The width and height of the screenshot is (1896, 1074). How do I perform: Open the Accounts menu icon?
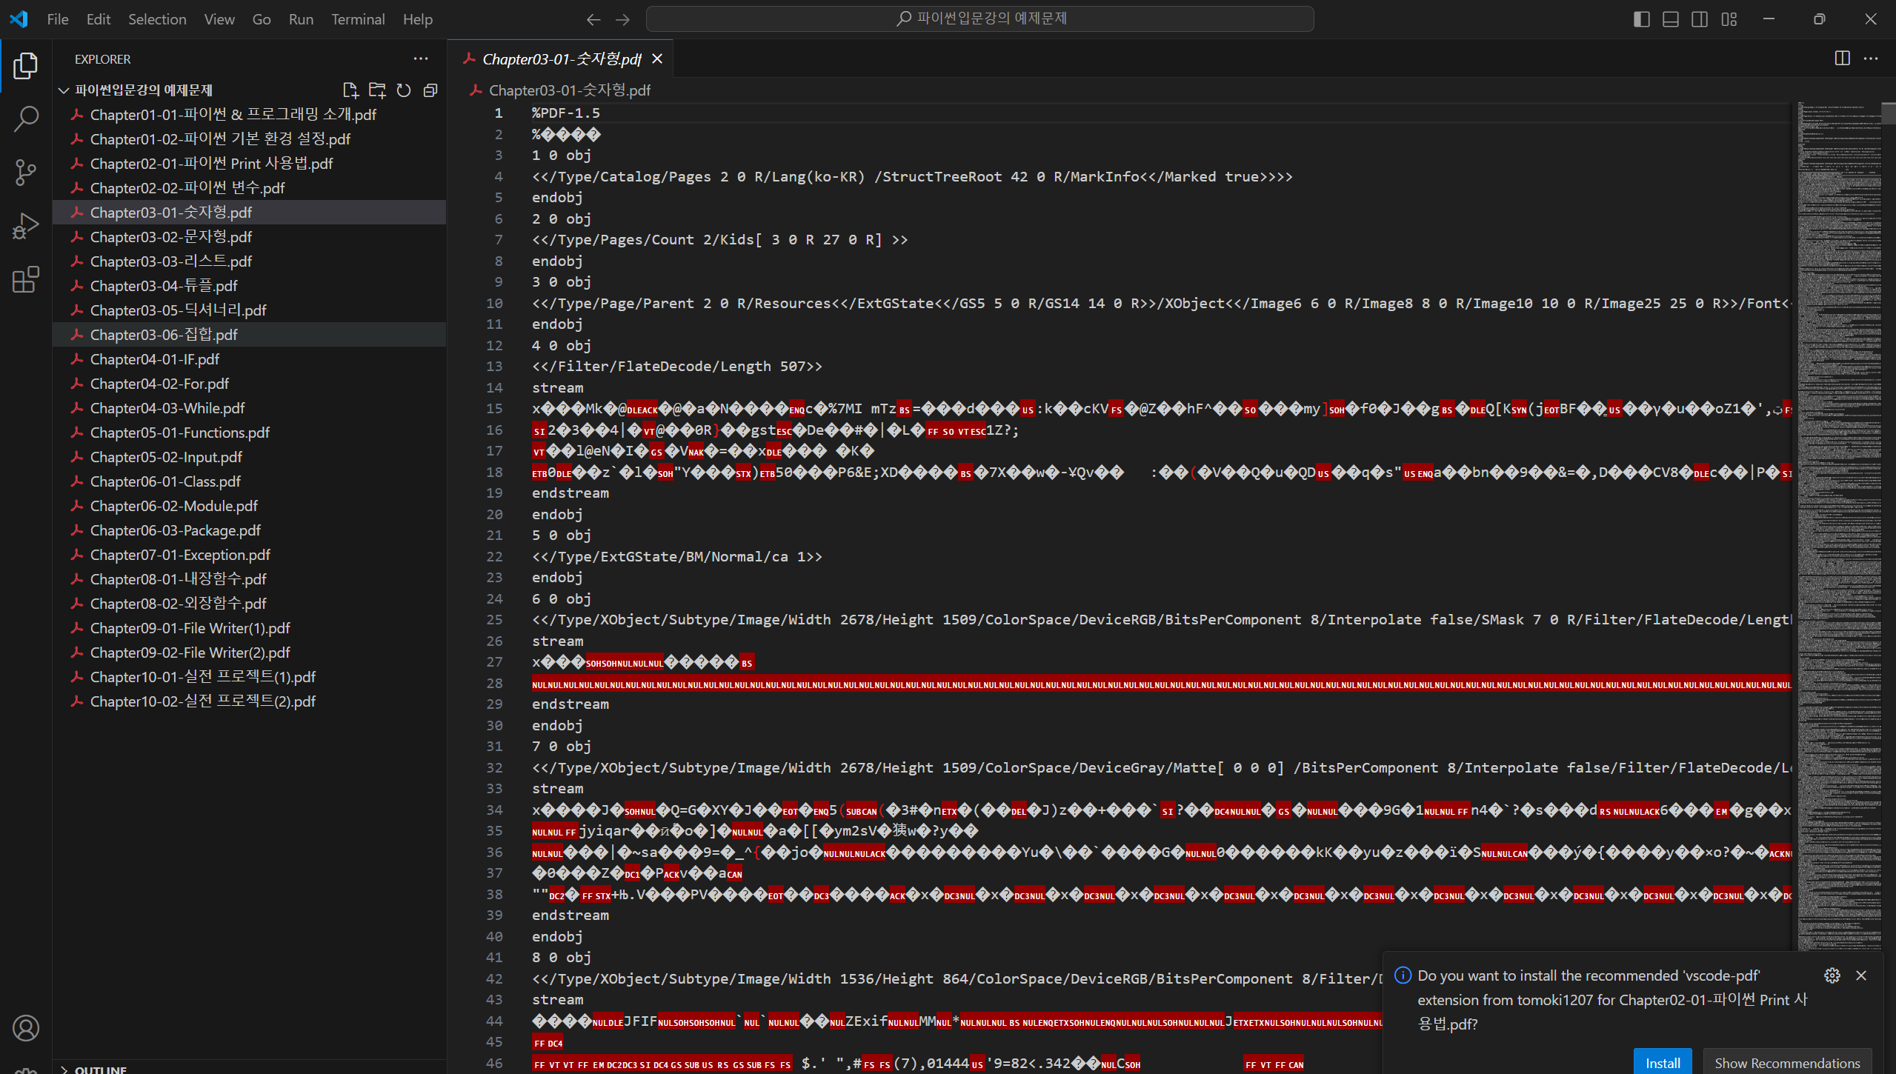point(26,1027)
